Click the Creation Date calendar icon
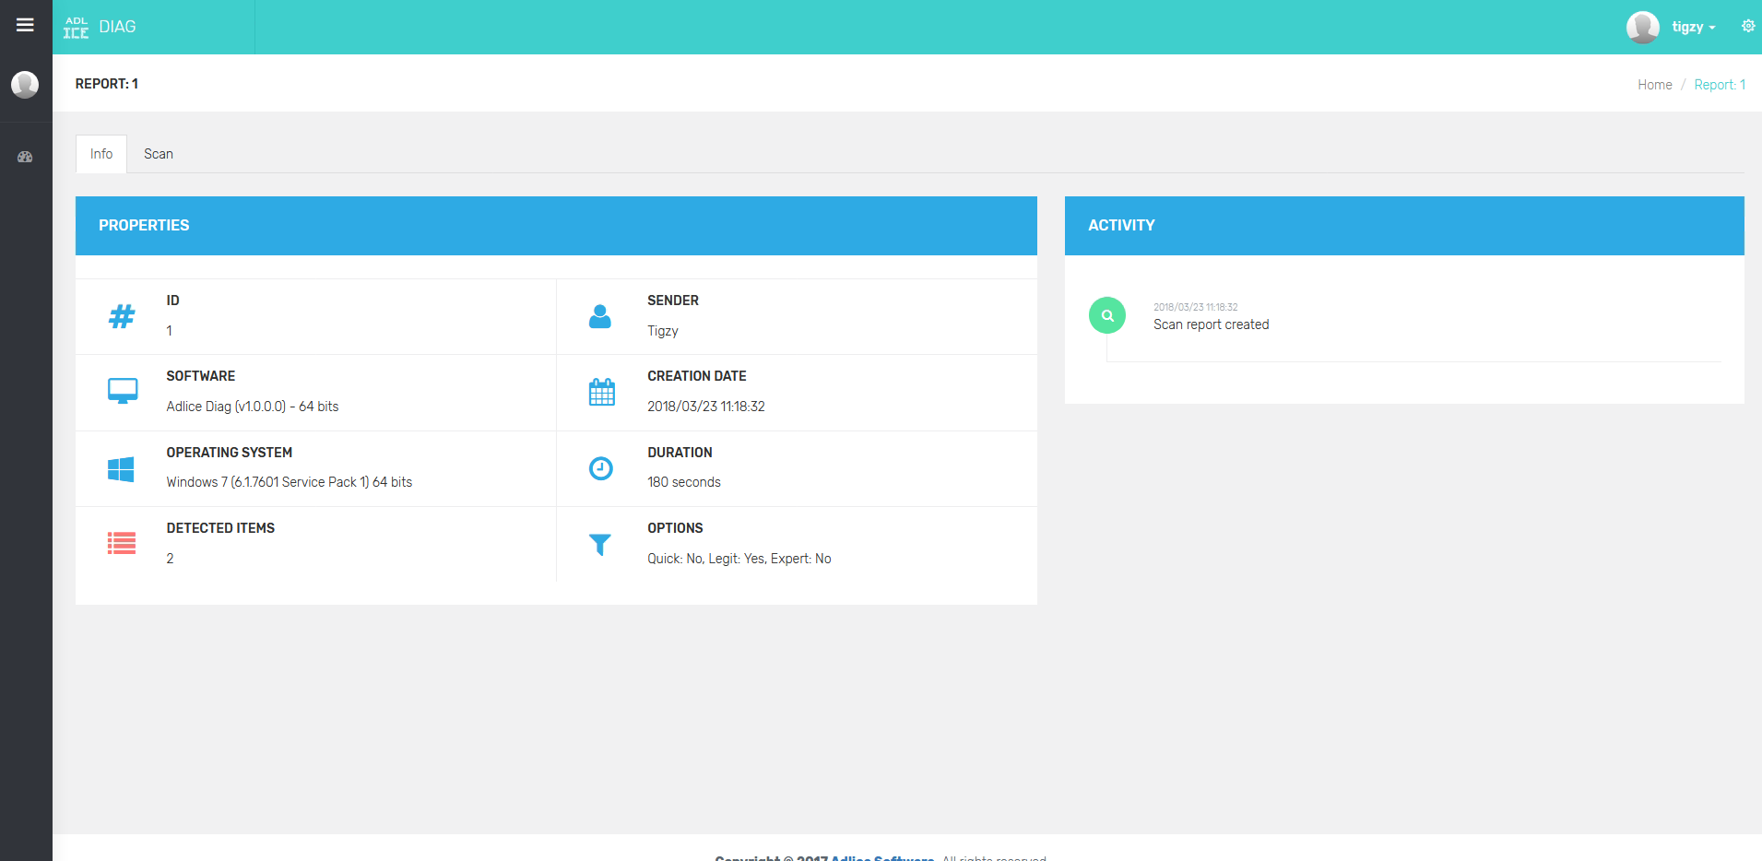This screenshot has height=861, width=1762. click(x=602, y=392)
